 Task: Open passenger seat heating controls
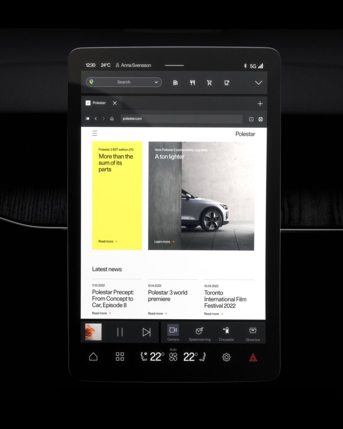[203, 356]
